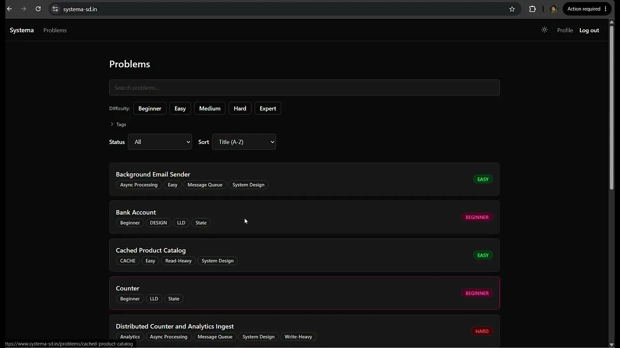Click the Action required button

[x=587, y=9]
